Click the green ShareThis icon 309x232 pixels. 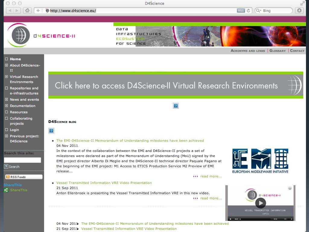pos(6,190)
